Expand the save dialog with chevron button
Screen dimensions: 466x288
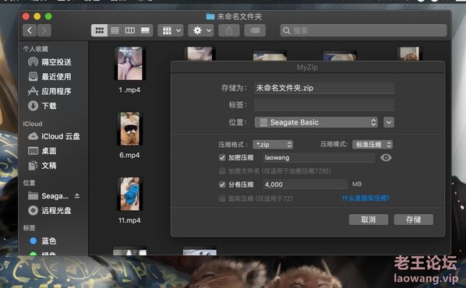pos(389,122)
